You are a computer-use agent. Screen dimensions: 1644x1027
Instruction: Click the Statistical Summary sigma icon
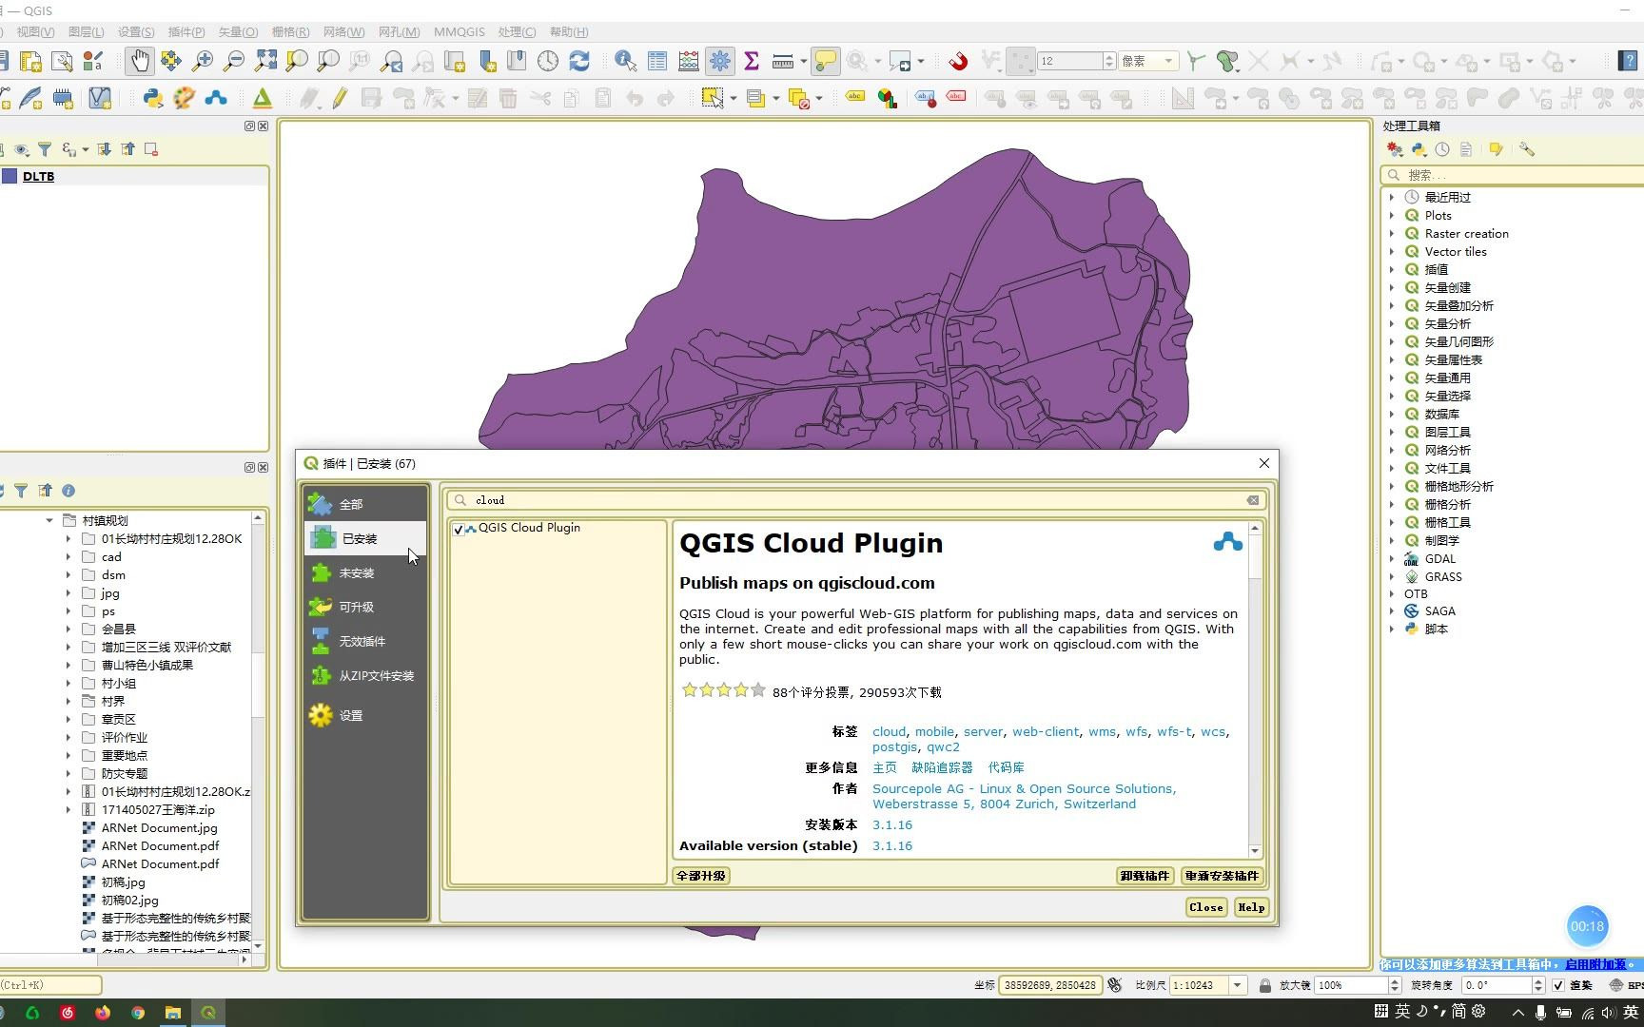[752, 62]
